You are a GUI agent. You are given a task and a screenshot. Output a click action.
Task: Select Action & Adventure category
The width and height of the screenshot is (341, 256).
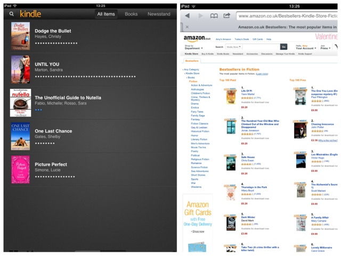(201, 85)
